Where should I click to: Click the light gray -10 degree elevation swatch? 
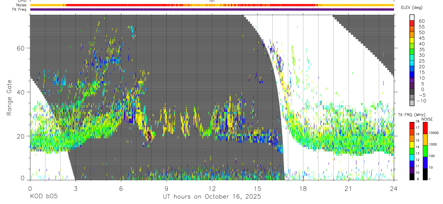[412, 103]
